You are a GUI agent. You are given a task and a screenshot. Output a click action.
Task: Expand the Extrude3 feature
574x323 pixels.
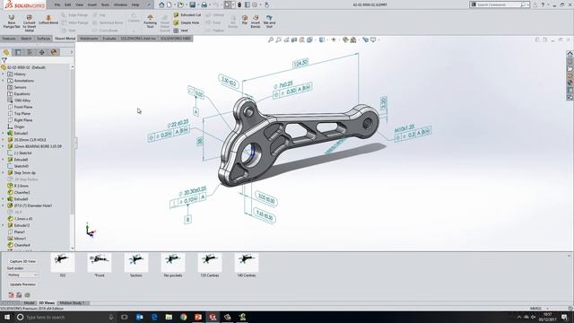point(4,134)
